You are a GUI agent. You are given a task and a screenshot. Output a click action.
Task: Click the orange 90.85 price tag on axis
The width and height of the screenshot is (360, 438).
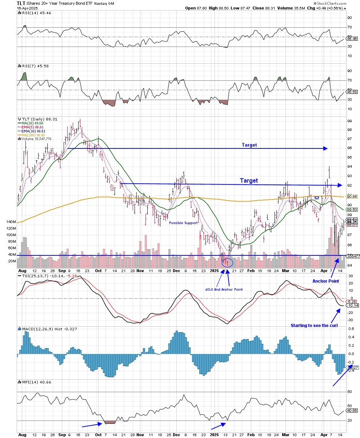coord(352,196)
